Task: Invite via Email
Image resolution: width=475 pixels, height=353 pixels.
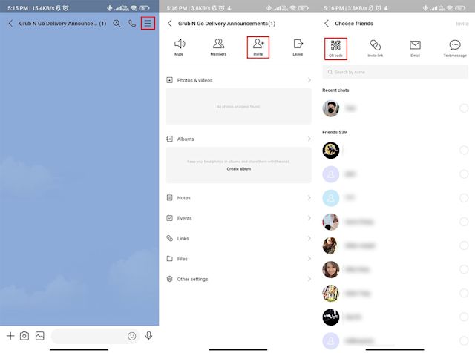Action: [415, 49]
